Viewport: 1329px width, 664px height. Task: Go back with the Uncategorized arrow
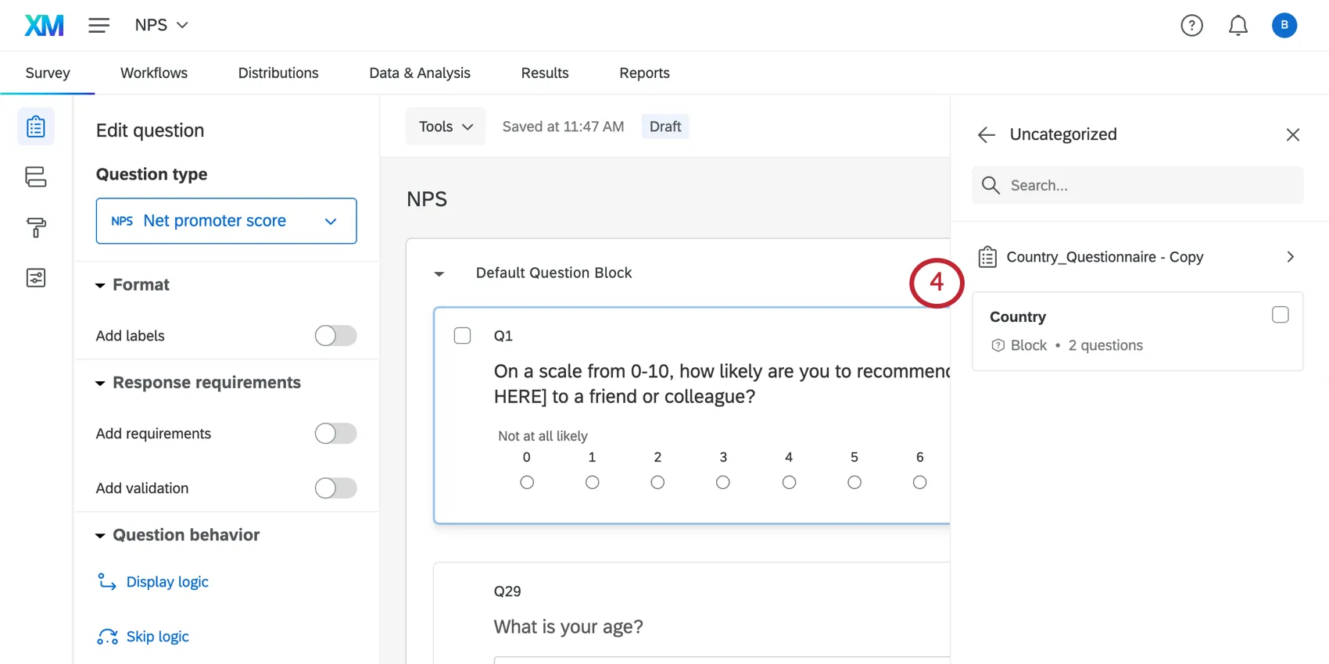pyautogui.click(x=986, y=134)
